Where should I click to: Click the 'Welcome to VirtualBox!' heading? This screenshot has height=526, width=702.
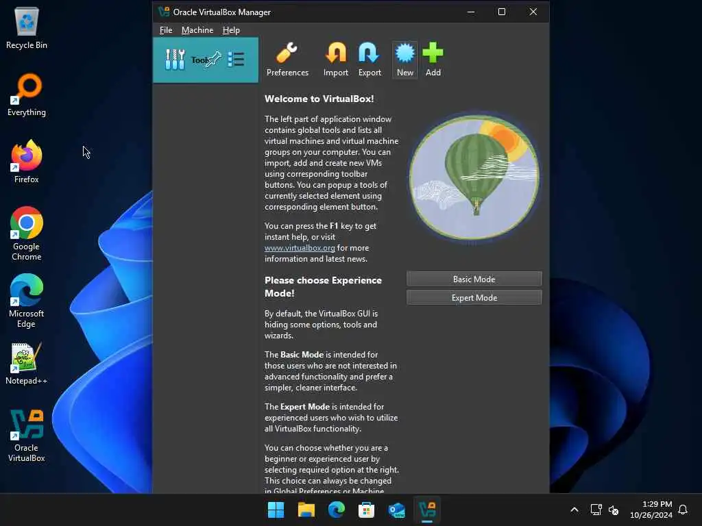pyautogui.click(x=319, y=99)
